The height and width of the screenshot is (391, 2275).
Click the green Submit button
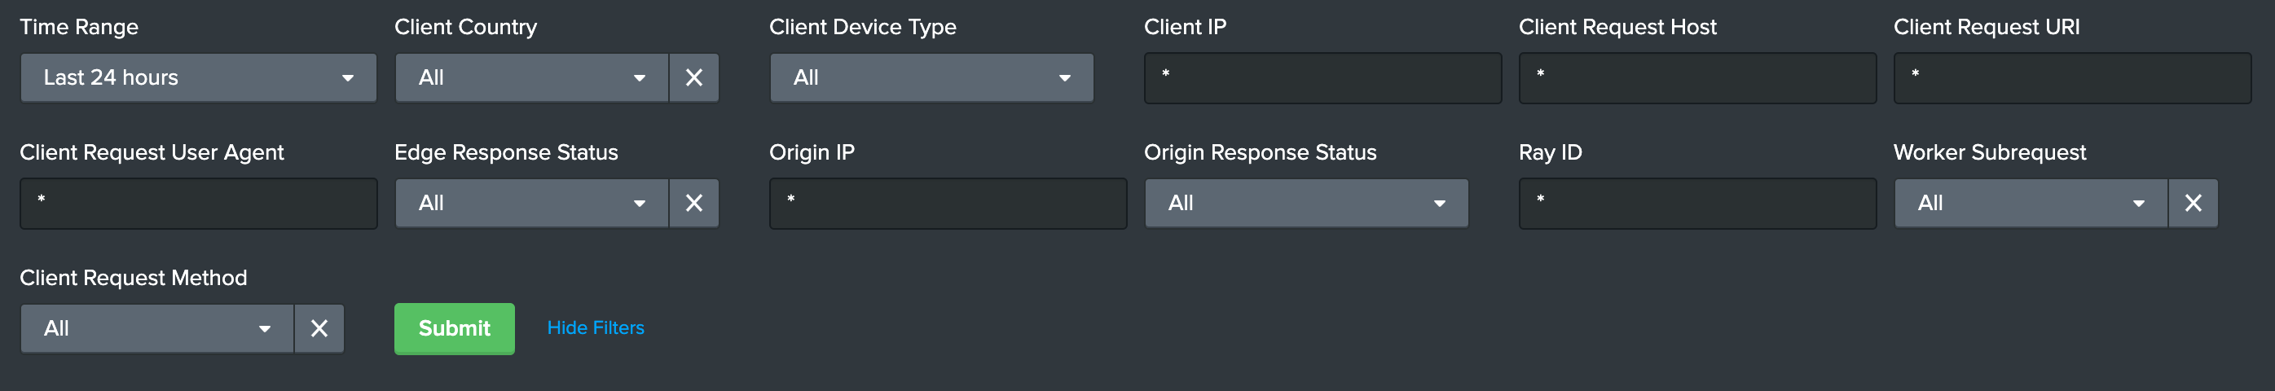454,328
